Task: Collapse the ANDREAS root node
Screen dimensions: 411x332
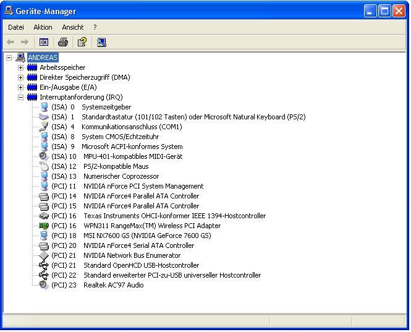Action: click(x=9, y=57)
